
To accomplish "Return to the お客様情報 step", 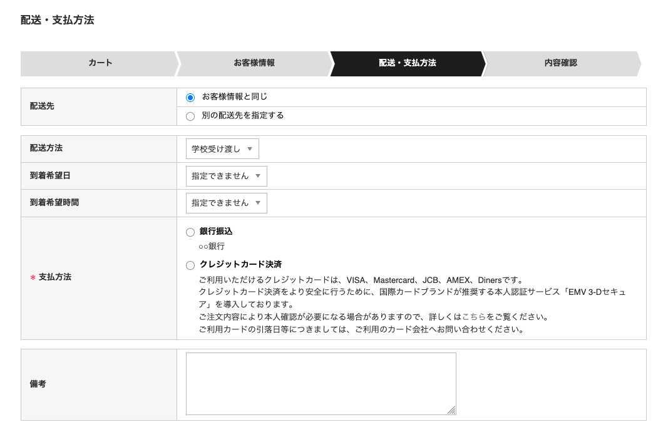I will (254, 63).
